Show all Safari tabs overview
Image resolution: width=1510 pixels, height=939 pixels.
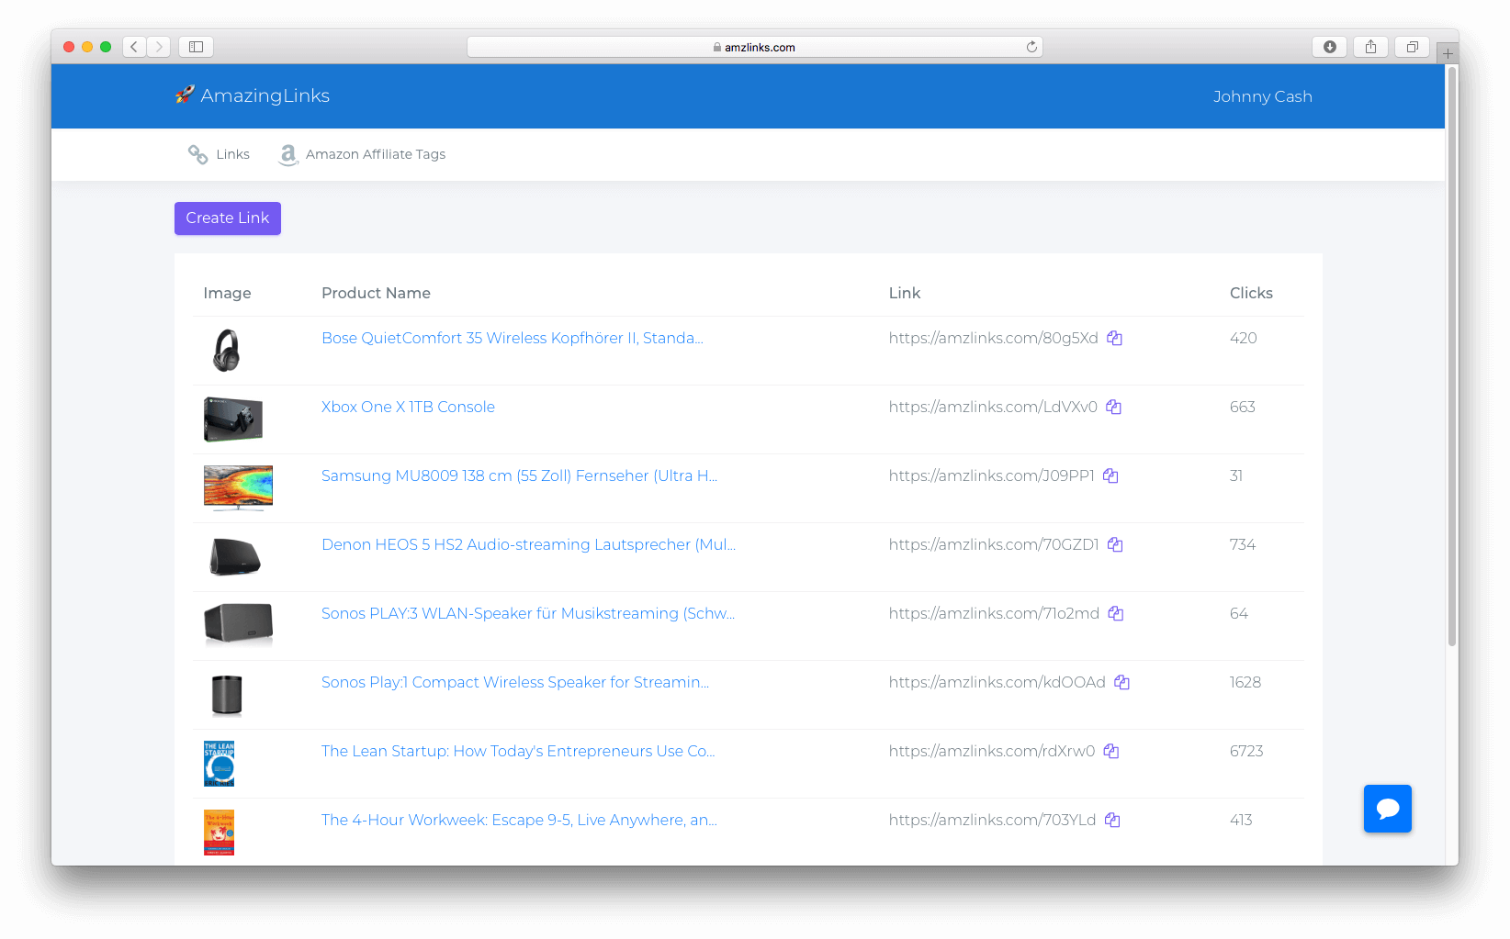(1412, 47)
